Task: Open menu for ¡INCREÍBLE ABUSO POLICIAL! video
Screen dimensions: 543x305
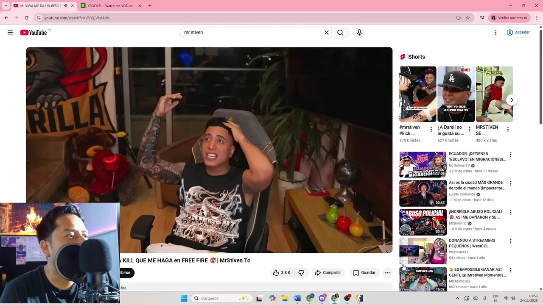Action: tap(511, 212)
